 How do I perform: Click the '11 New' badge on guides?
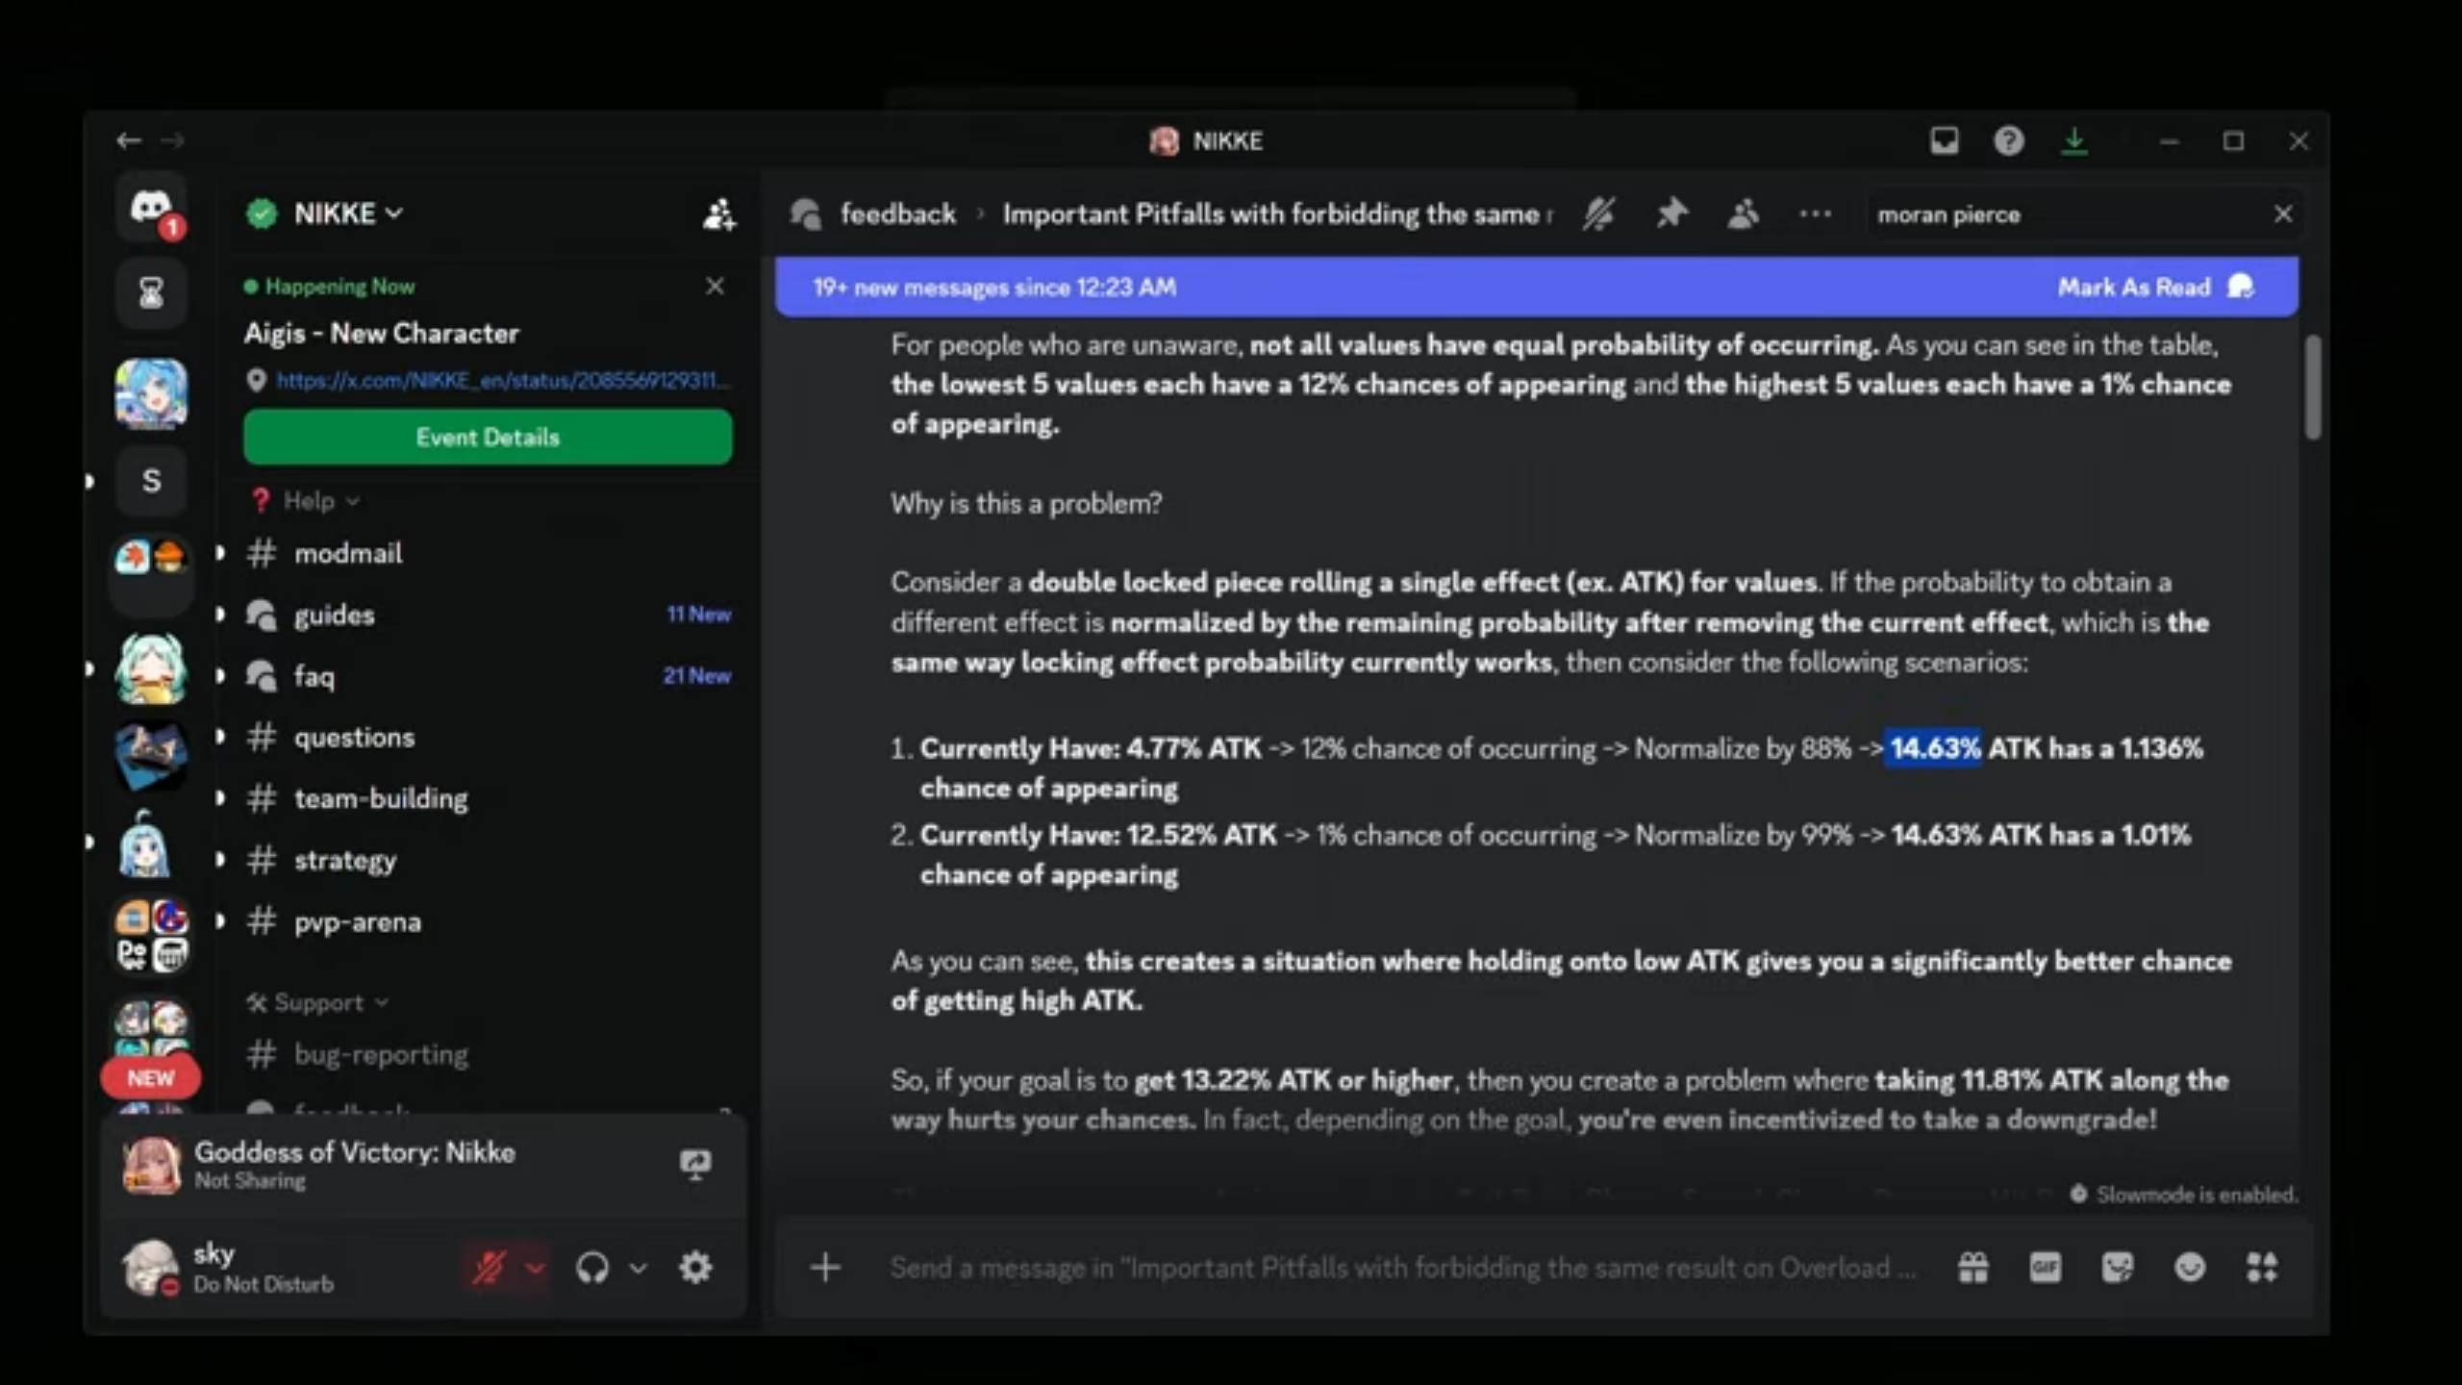(698, 615)
